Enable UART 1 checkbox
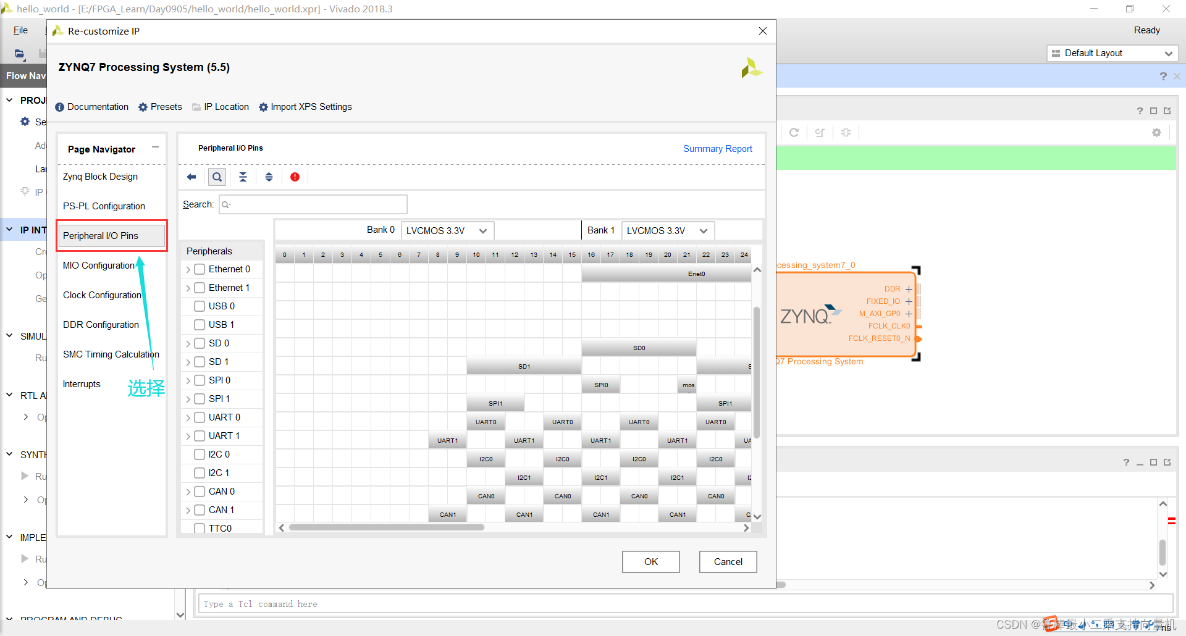The height and width of the screenshot is (636, 1186). point(200,436)
